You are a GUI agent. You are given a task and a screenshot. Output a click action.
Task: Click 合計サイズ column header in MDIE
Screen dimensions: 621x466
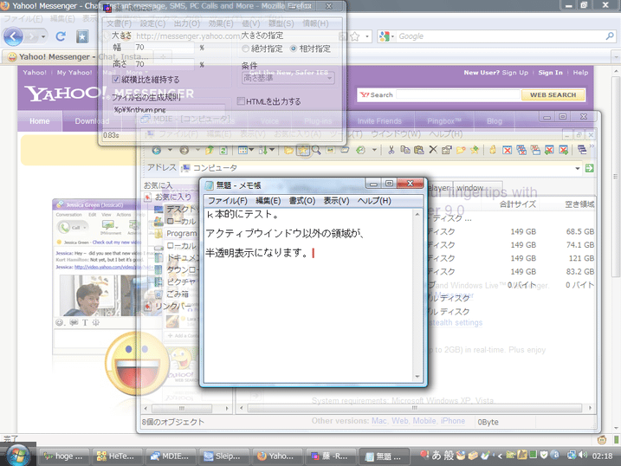click(517, 204)
